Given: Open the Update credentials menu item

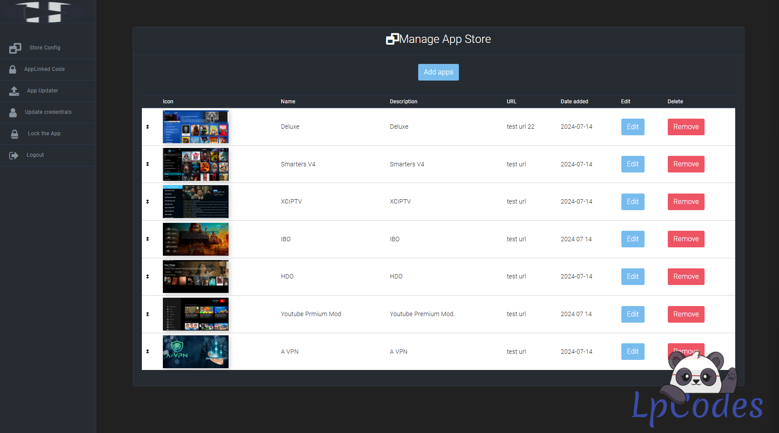Looking at the screenshot, I should click(48, 112).
